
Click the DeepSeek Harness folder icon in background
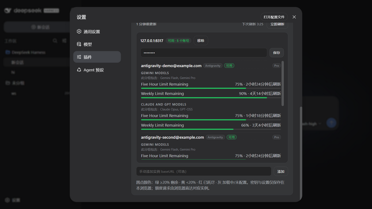pyautogui.click(x=8, y=52)
